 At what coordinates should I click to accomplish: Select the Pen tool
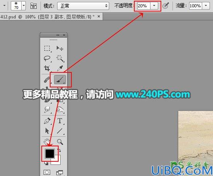point(47,121)
